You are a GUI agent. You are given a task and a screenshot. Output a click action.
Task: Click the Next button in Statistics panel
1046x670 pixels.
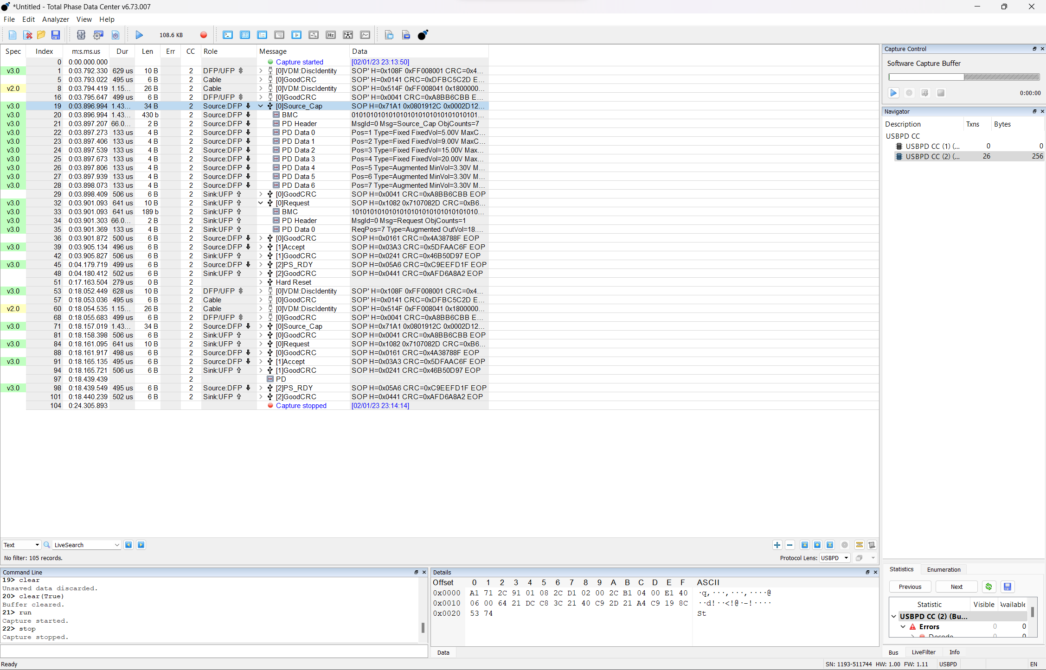click(956, 587)
